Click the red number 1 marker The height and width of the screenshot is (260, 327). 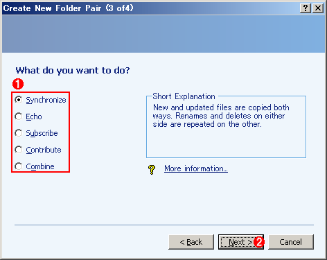pos(18,84)
